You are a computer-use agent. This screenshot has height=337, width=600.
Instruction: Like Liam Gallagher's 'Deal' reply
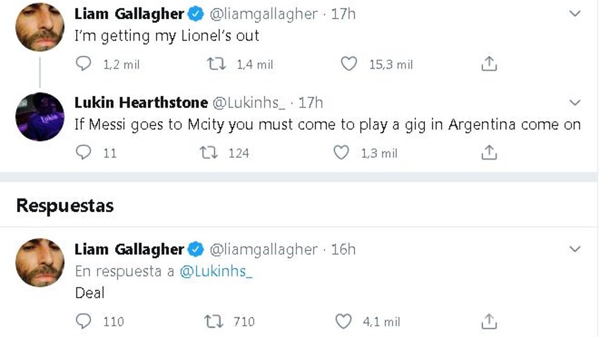click(x=342, y=321)
